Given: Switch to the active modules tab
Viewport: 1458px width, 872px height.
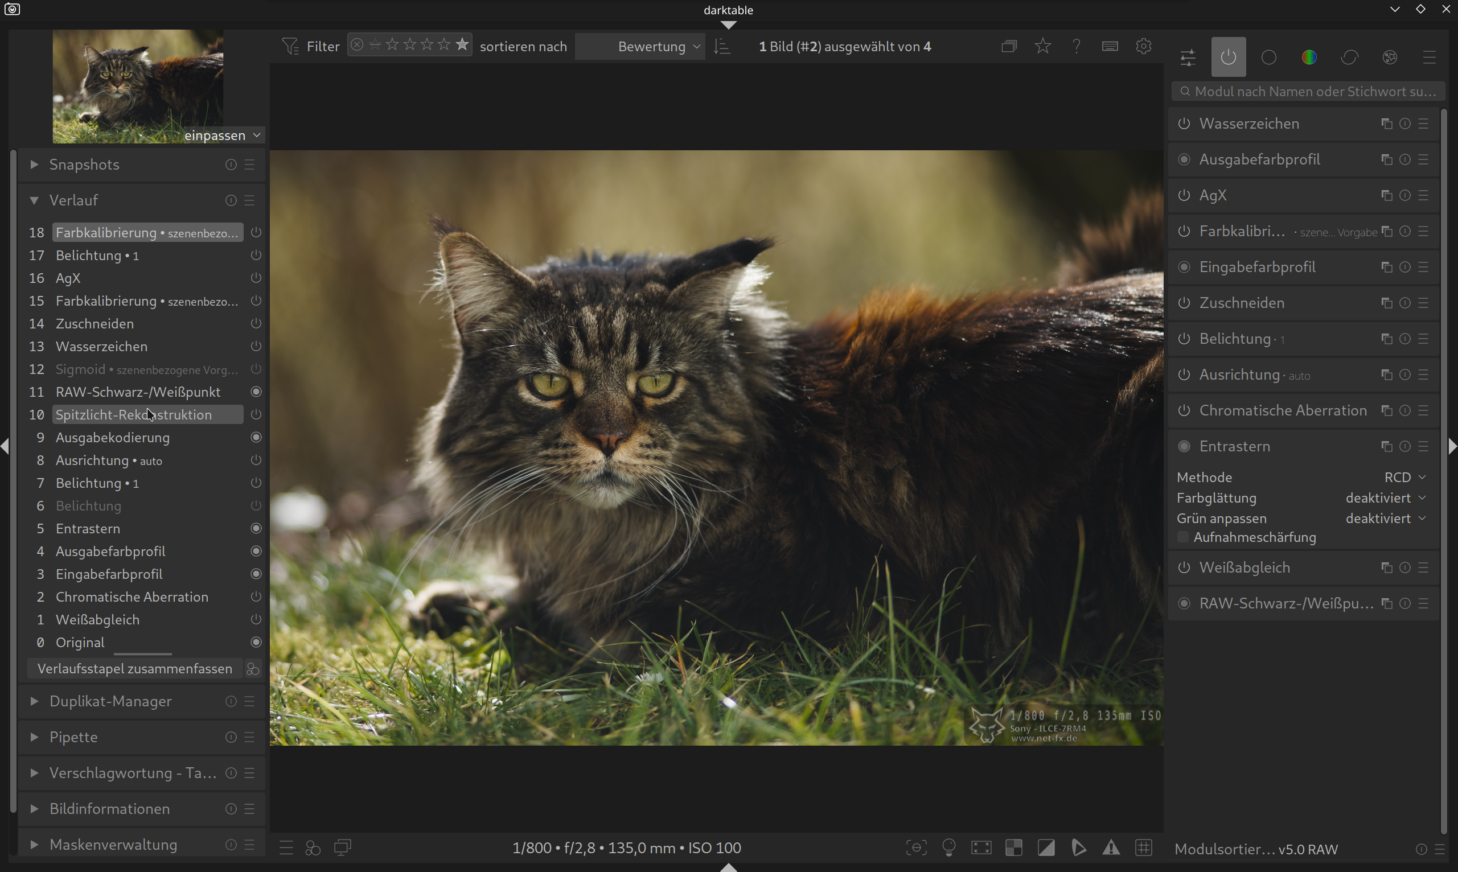Looking at the screenshot, I should (1228, 57).
